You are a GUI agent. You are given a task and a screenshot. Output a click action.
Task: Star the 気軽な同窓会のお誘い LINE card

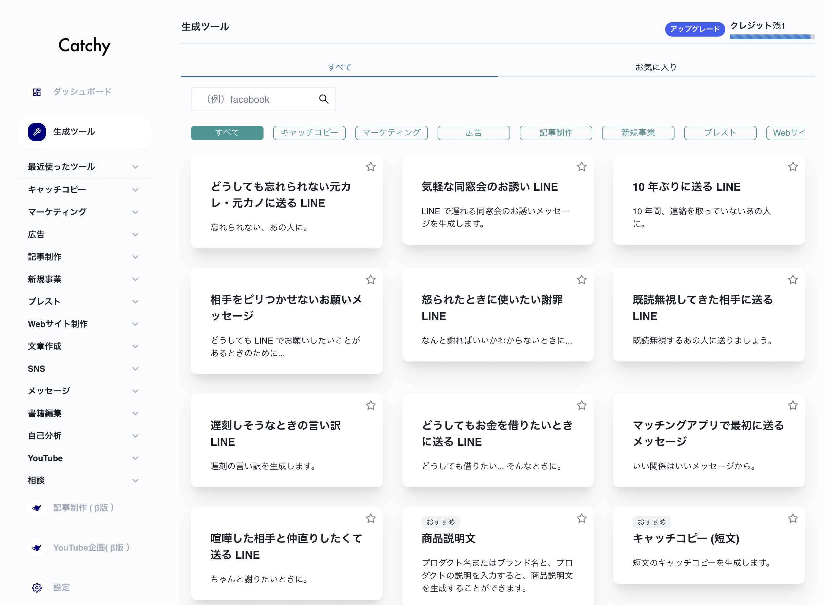coord(581,167)
